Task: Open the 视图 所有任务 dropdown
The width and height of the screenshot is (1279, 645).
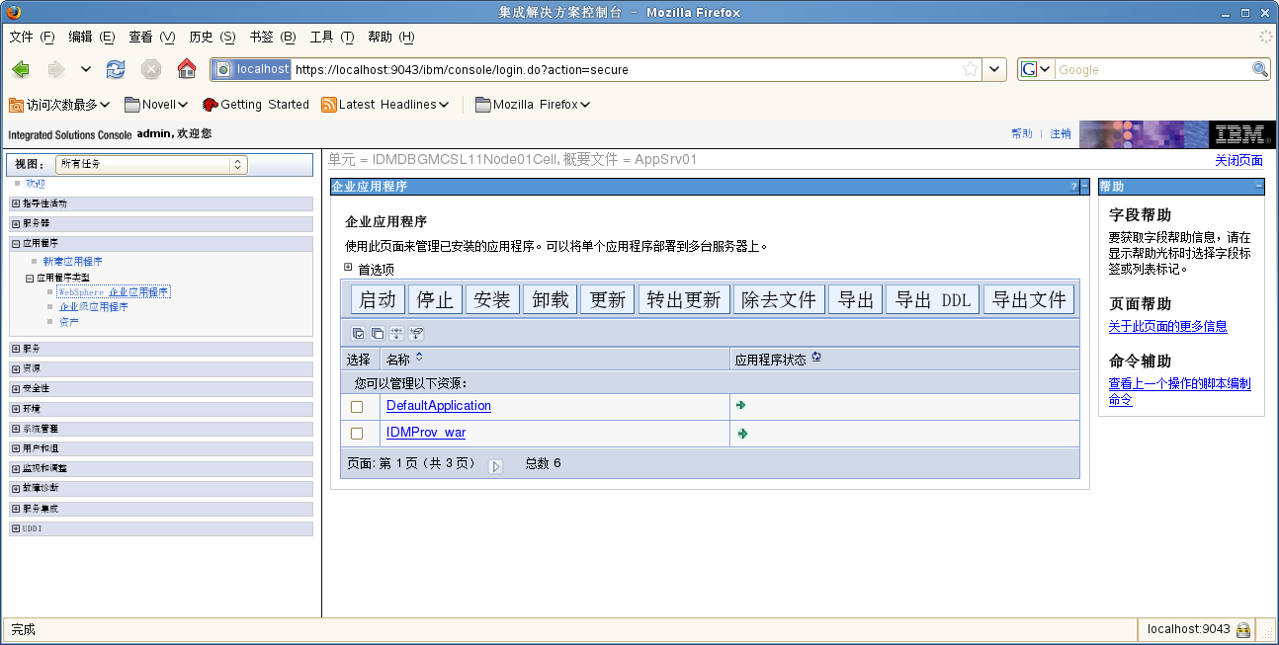Action: tap(151, 164)
